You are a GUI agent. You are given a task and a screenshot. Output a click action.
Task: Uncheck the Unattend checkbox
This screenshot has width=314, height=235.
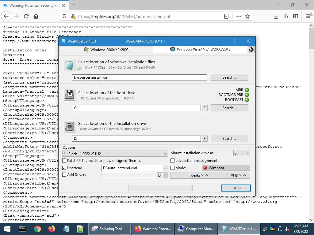[64, 168]
